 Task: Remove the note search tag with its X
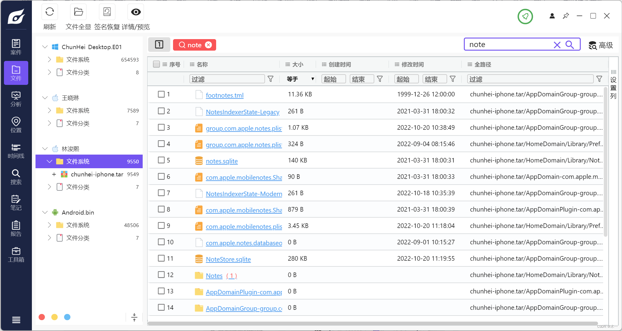click(209, 45)
